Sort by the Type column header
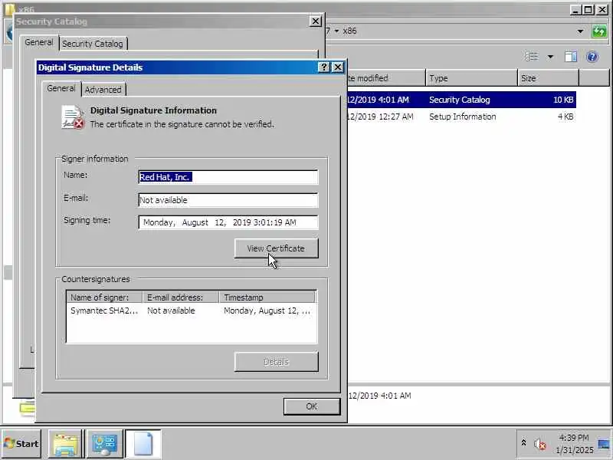 (471, 78)
